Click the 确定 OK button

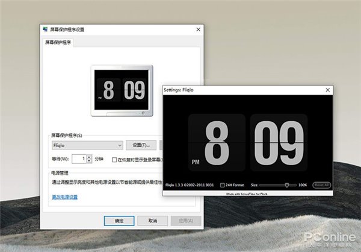[119, 221]
